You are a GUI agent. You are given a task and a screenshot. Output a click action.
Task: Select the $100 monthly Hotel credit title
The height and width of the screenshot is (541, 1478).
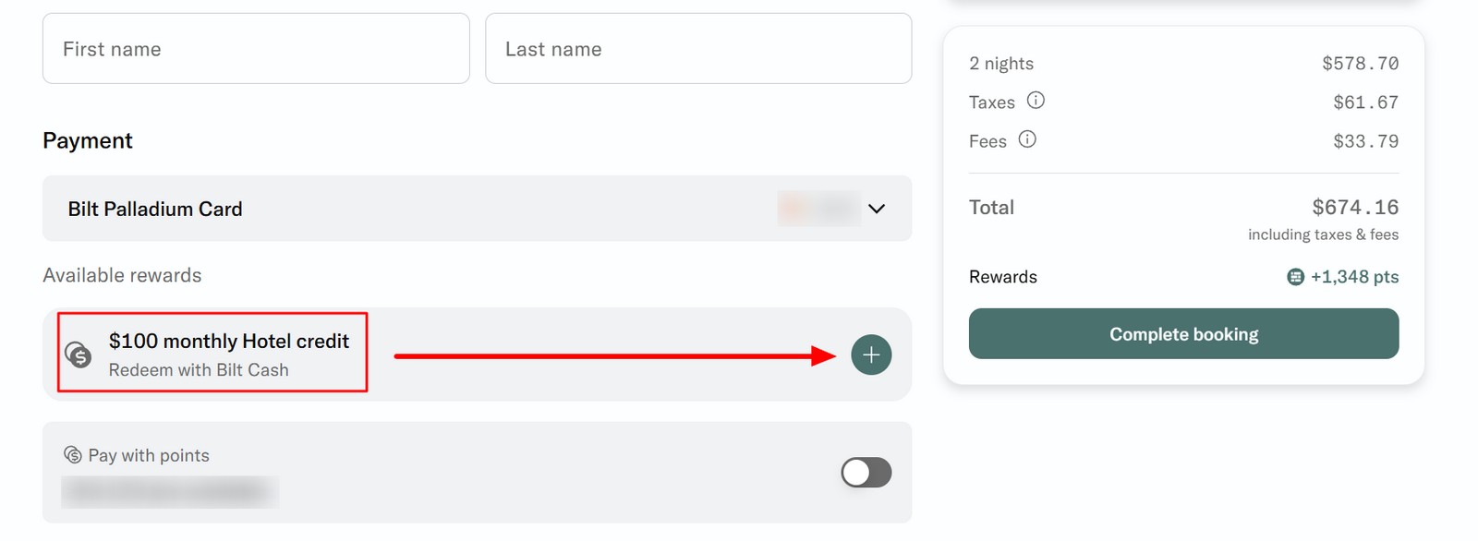pos(228,342)
